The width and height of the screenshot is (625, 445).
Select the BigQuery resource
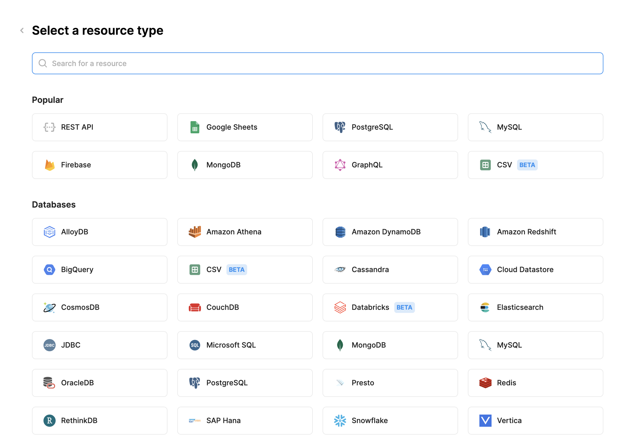100,270
